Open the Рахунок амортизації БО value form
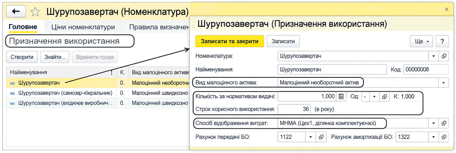Viewport: 456px width, 153px height. click(x=444, y=137)
